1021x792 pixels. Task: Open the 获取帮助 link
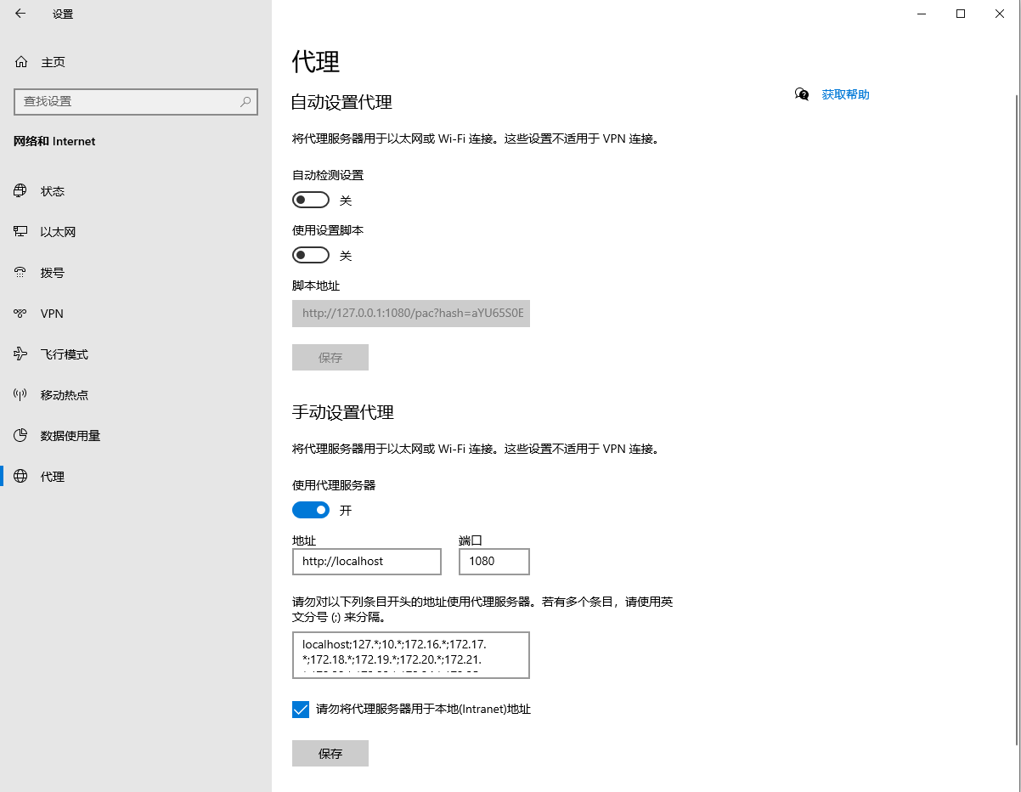845,94
